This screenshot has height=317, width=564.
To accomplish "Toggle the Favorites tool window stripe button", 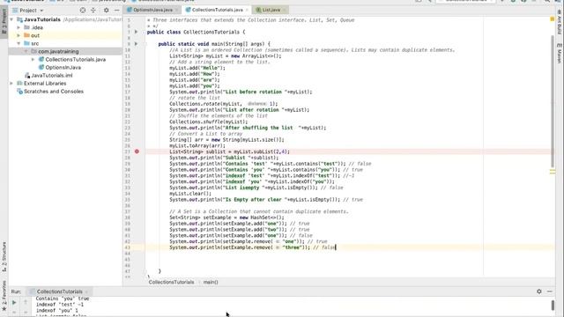I will [x=4, y=296].
